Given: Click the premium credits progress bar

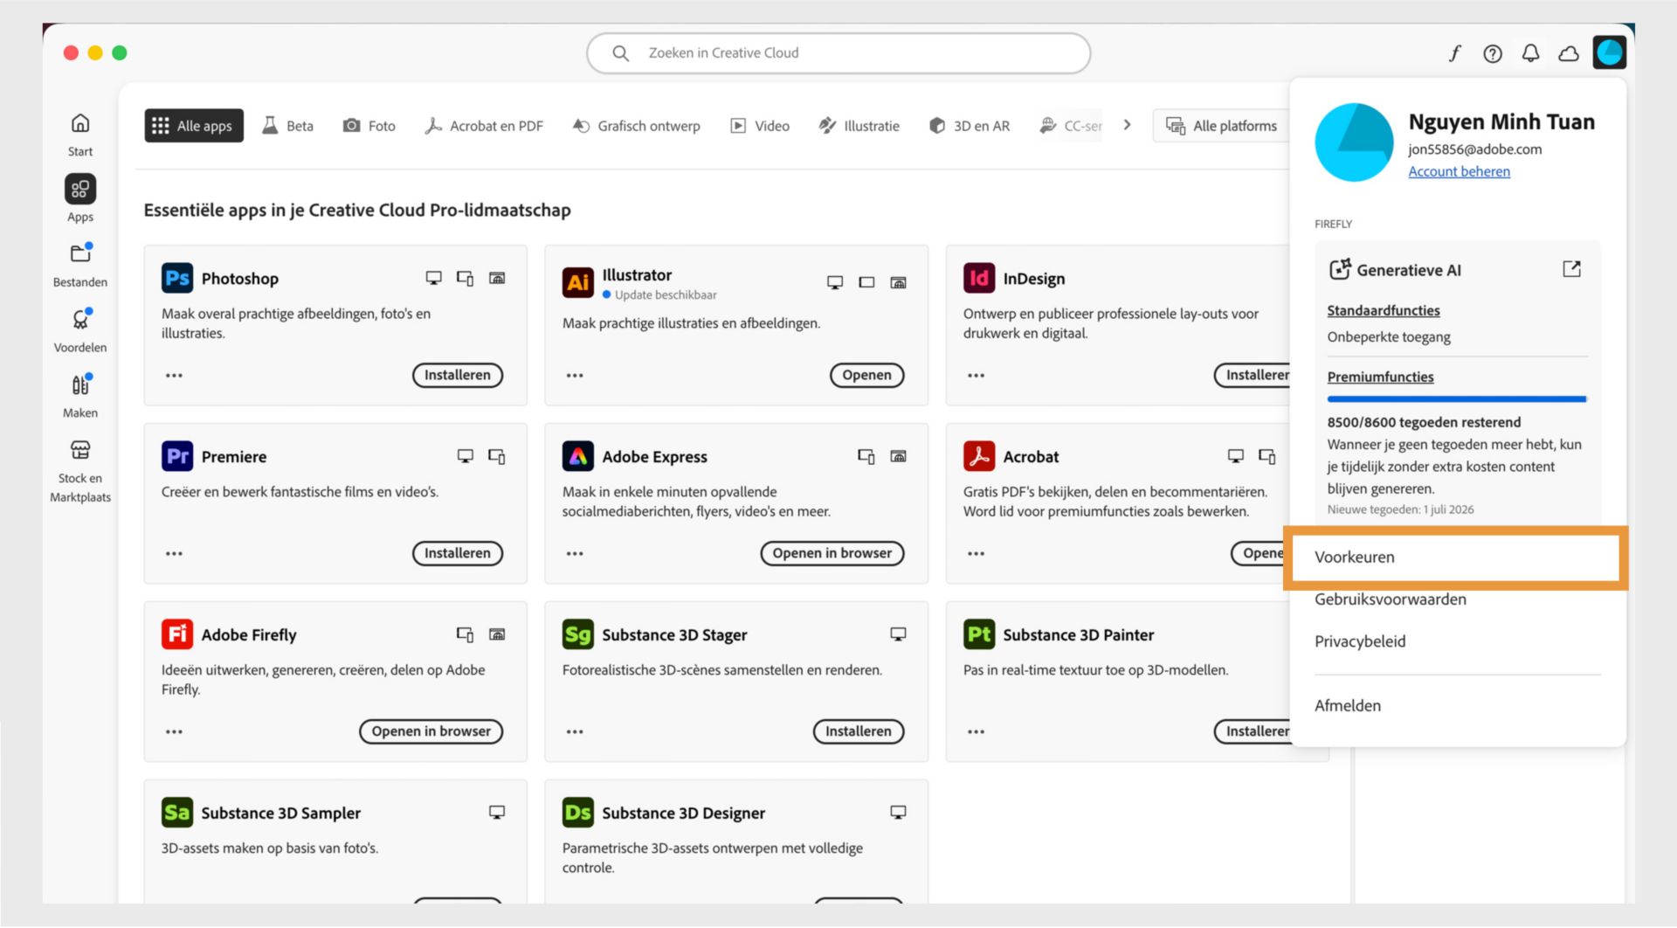Looking at the screenshot, I should (x=1457, y=399).
